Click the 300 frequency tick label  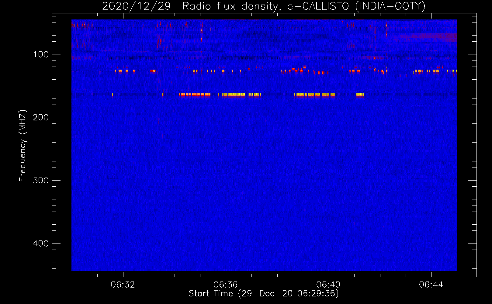click(x=41, y=180)
